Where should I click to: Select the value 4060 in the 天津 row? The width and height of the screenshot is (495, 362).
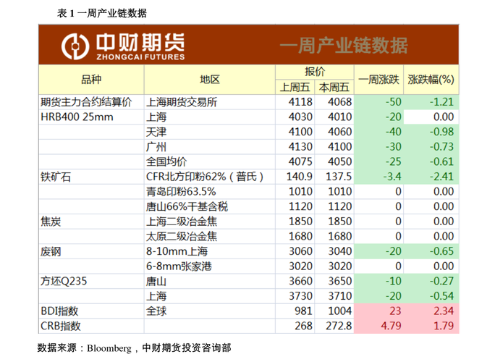[x=339, y=132]
